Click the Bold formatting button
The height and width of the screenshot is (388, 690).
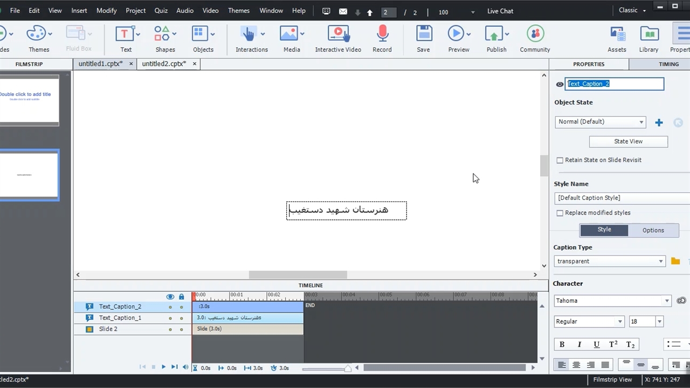coord(562,344)
